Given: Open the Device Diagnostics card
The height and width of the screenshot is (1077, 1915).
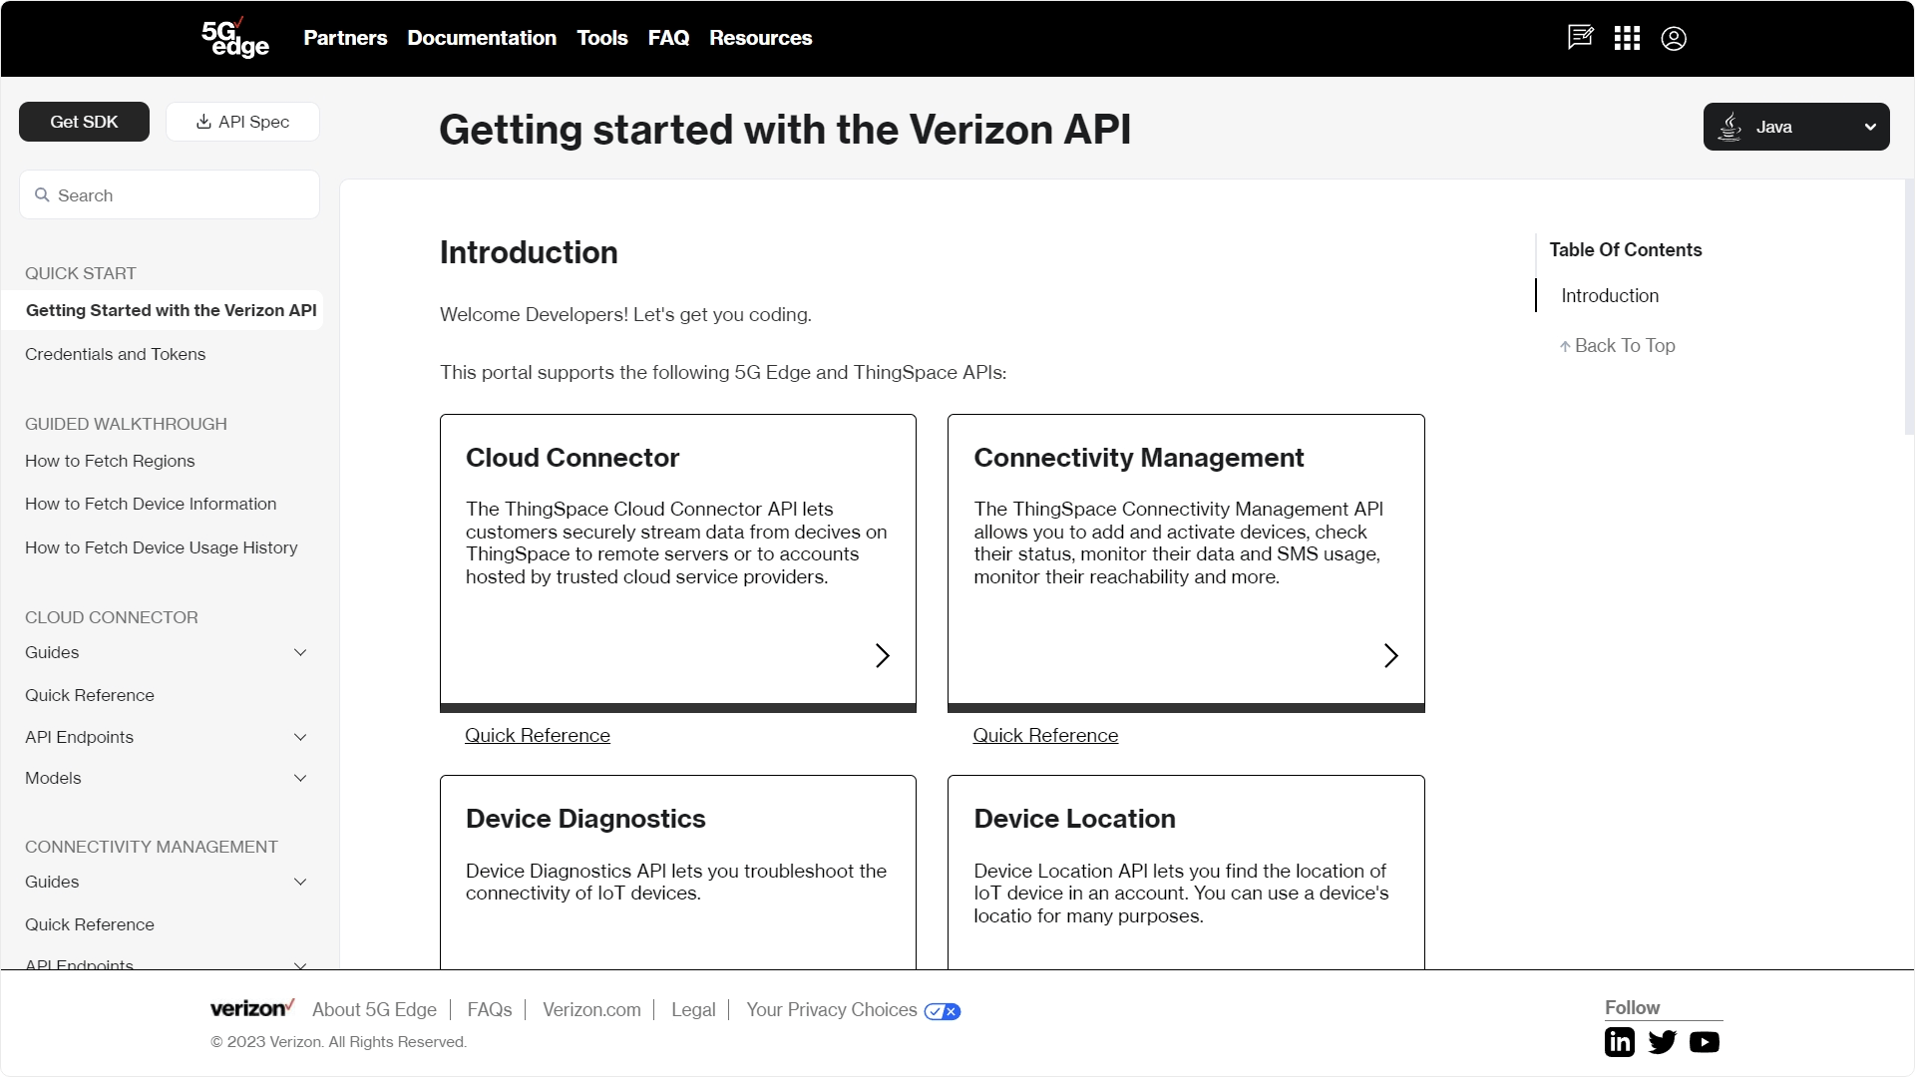Looking at the screenshot, I should tap(678, 872).
